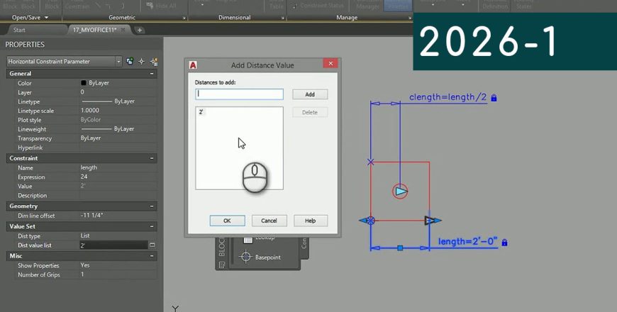Click the Basepoint parameter icon
Viewport: 617px width, 312px height.
(246, 257)
